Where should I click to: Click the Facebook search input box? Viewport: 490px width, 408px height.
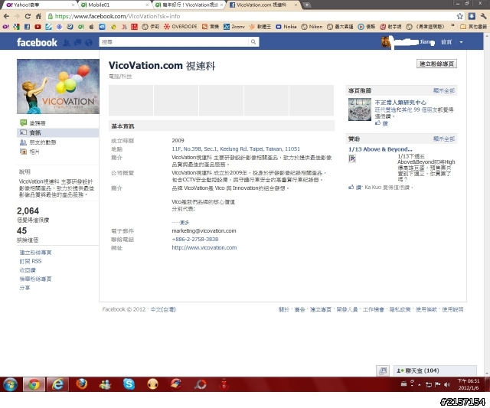click(174, 42)
